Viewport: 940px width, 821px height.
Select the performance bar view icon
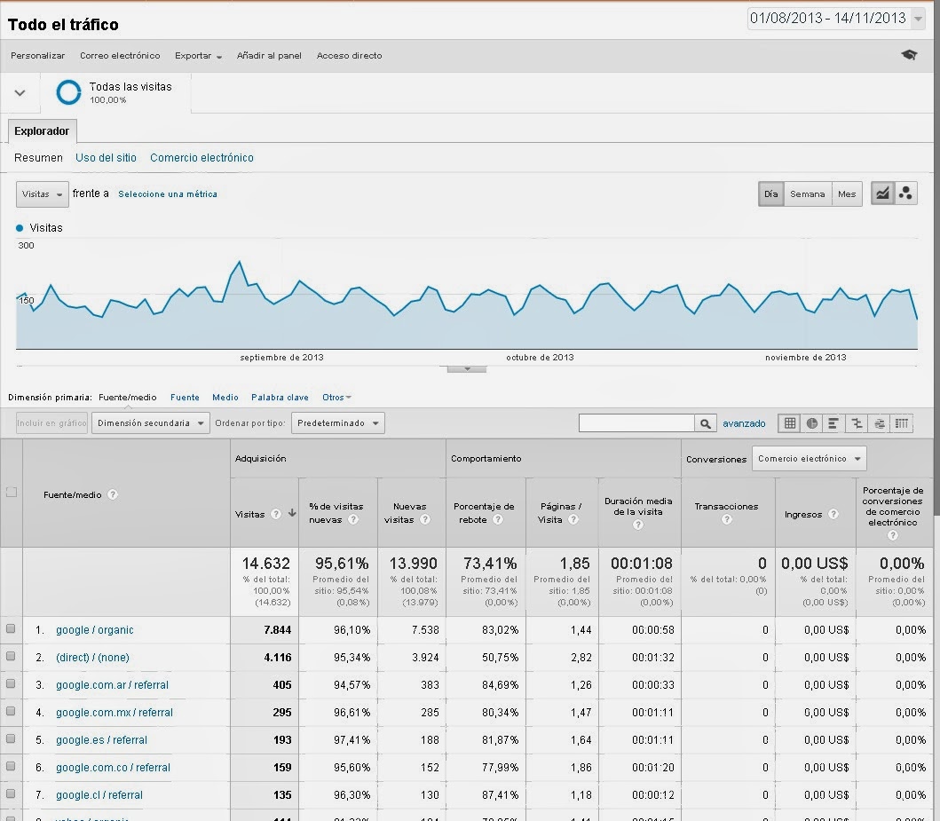[833, 423]
